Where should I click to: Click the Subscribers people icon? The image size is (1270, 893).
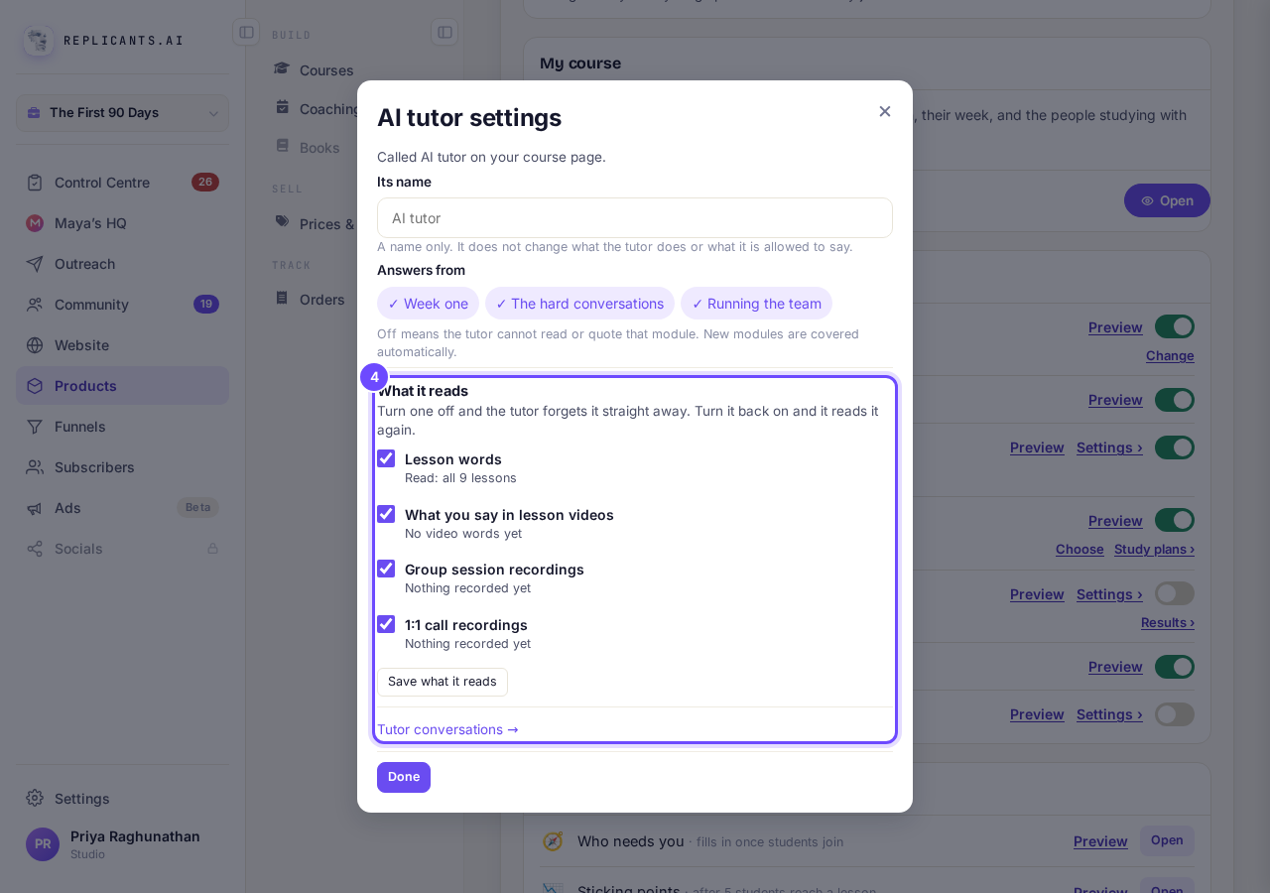point(35,467)
